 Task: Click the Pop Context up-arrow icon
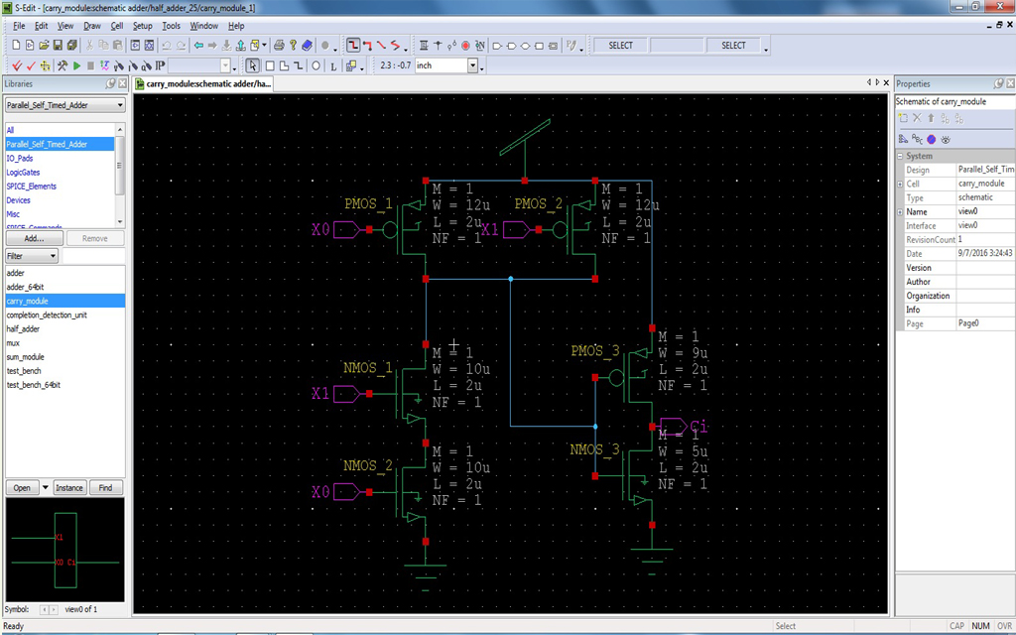(240, 46)
